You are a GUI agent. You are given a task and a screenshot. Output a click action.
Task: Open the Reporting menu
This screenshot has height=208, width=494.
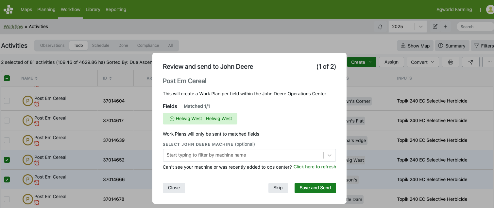tap(116, 9)
